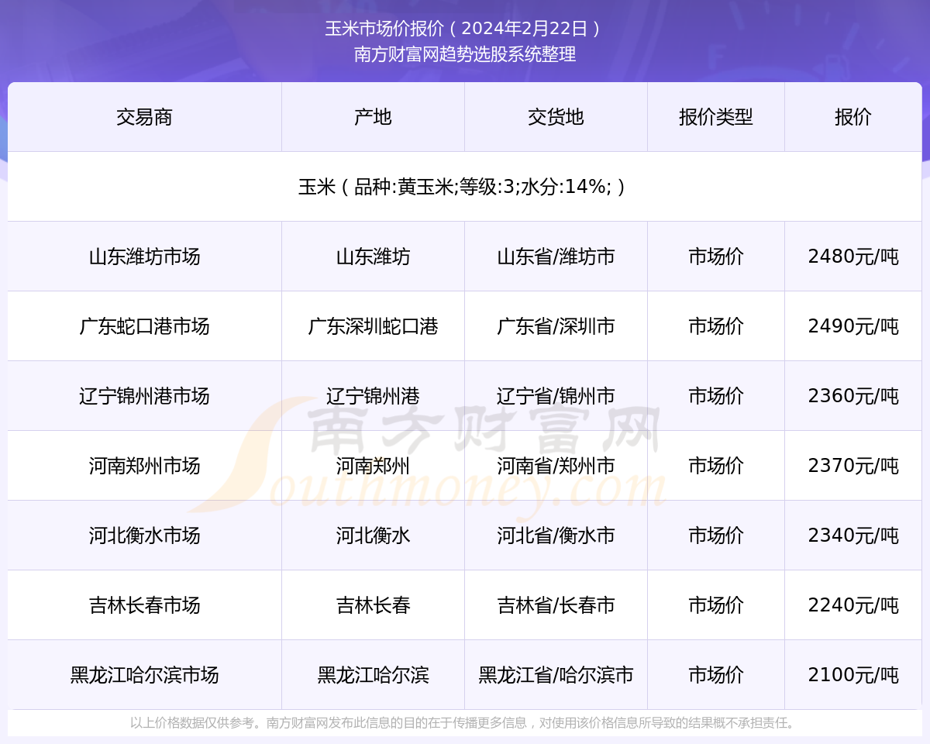Click the 黑龙江哈尔滨市场 entry
The height and width of the screenshot is (744, 930).
click(x=143, y=675)
